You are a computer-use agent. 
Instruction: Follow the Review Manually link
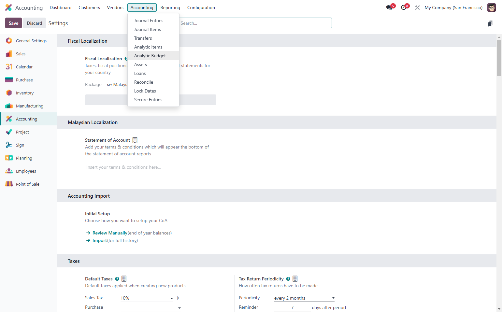pos(110,233)
